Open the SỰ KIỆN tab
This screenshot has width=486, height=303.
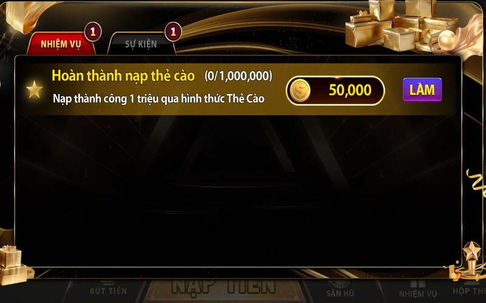(x=141, y=44)
